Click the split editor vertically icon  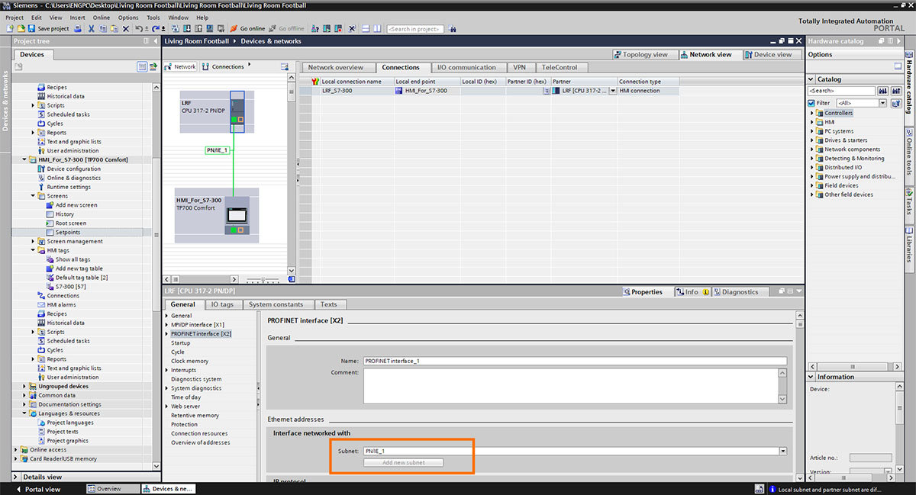pyautogui.click(x=377, y=28)
